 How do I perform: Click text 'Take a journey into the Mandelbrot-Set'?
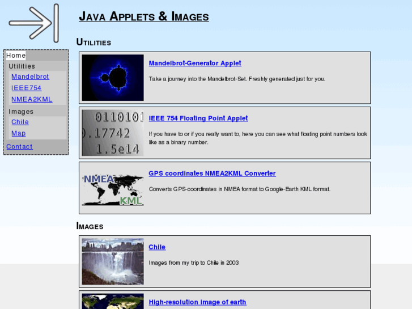[198, 79]
